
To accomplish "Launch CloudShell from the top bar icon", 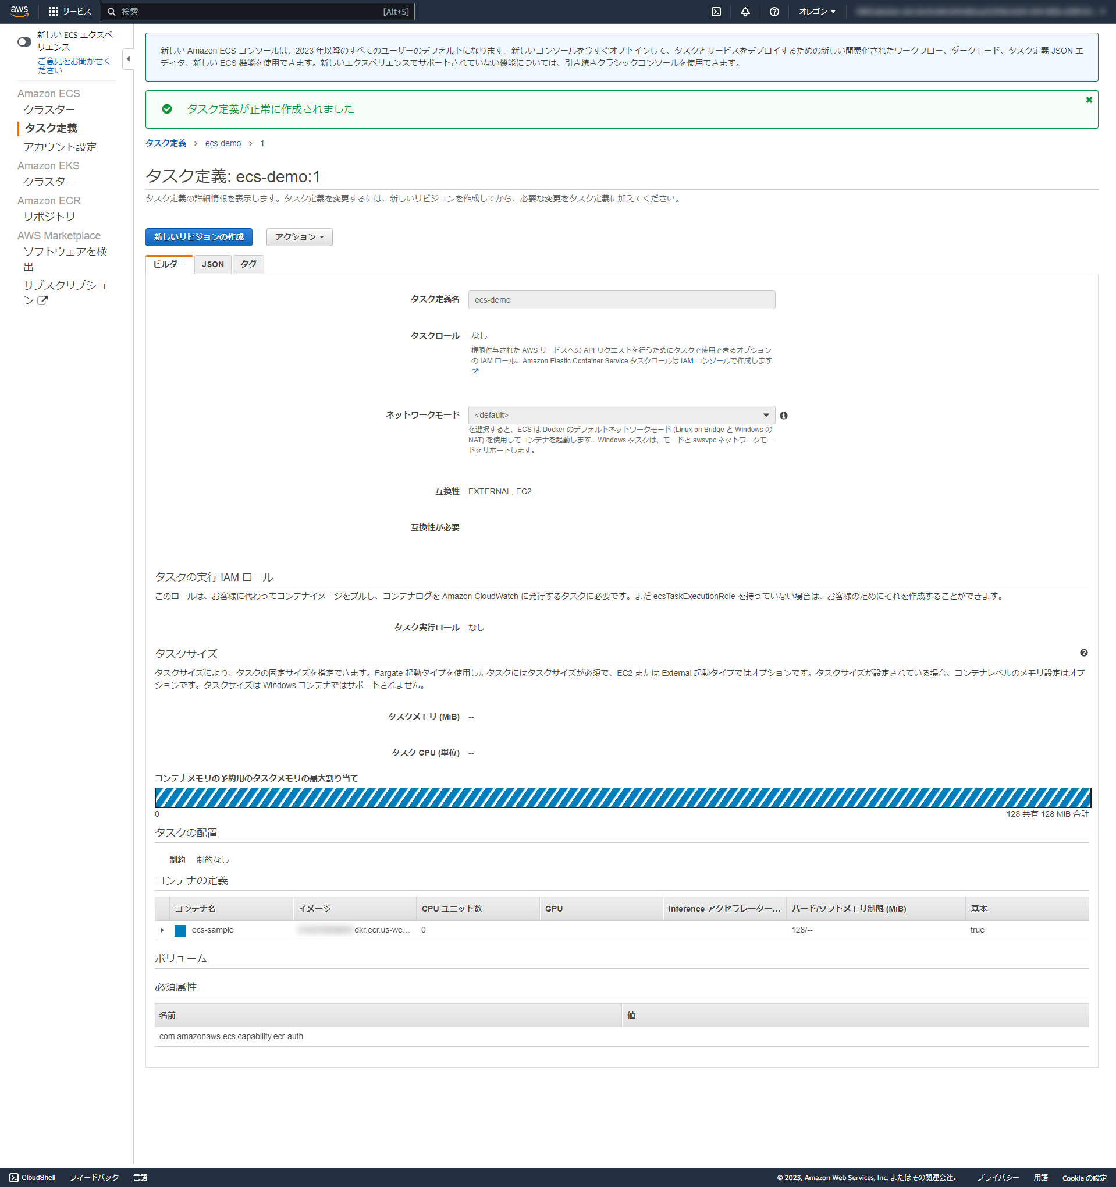I will (x=716, y=11).
